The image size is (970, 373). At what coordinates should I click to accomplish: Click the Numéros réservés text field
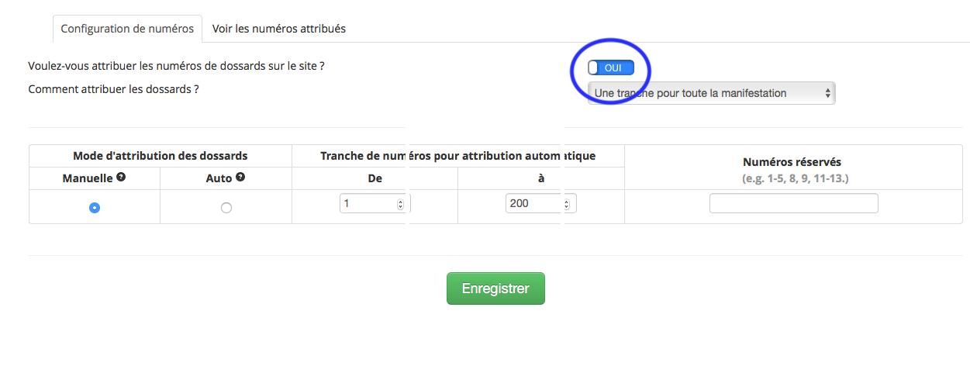click(794, 203)
